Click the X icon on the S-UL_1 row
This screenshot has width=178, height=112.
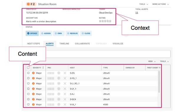point(65,105)
